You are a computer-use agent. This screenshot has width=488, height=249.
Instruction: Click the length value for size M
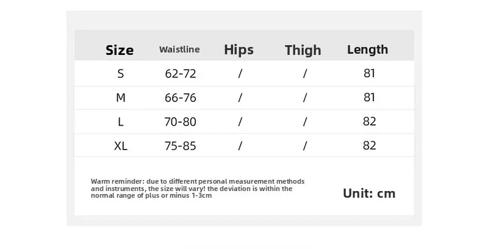369,98
